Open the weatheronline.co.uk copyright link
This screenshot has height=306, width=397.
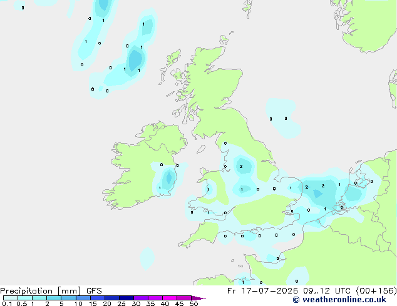point(339,300)
